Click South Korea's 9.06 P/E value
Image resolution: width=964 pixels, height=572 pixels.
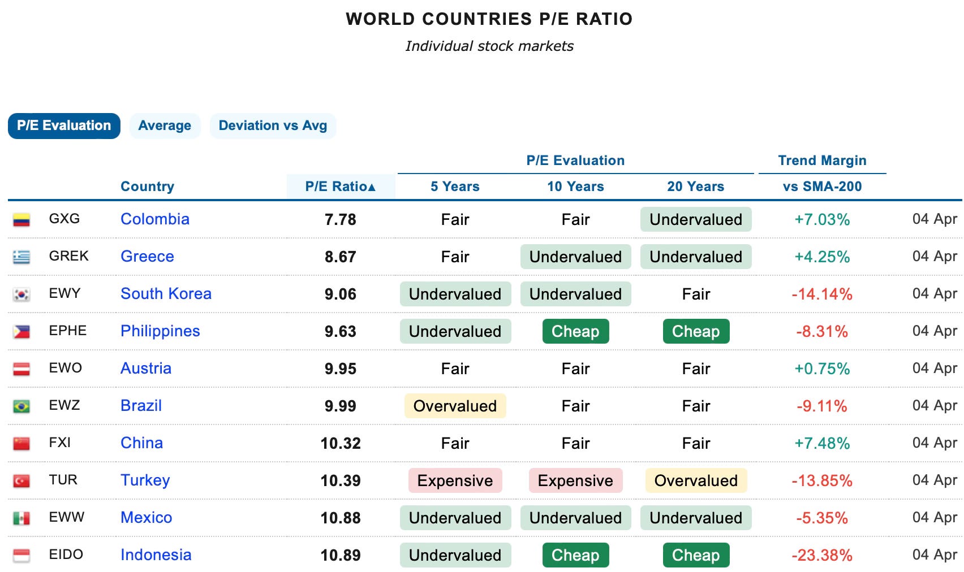click(x=341, y=294)
